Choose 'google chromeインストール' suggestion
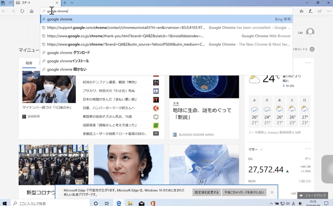This screenshot has height=206, width=333. [x=167, y=61]
